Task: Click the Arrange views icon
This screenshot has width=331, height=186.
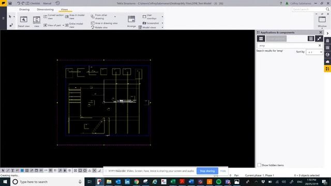Action: [x=131, y=22]
